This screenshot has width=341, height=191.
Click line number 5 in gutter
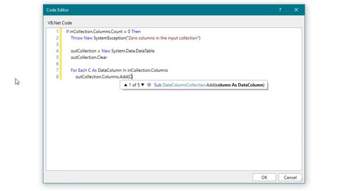point(58,57)
